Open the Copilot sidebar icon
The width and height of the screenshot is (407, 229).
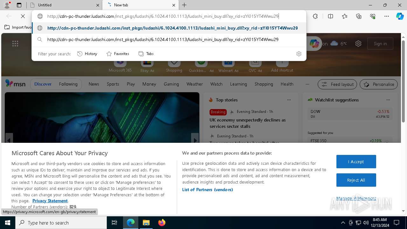coord(400,16)
